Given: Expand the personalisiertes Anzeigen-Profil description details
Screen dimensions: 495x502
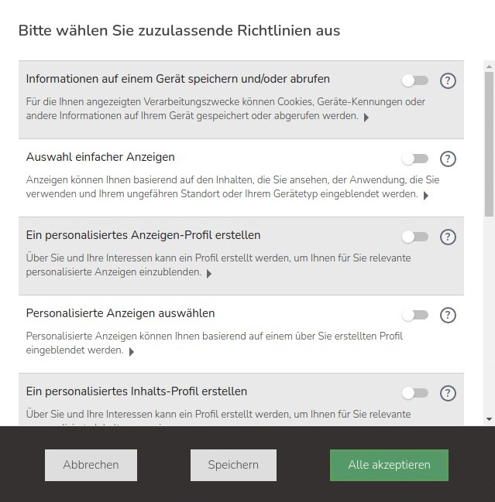Looking at the screenshot, I should pos(209,274).
